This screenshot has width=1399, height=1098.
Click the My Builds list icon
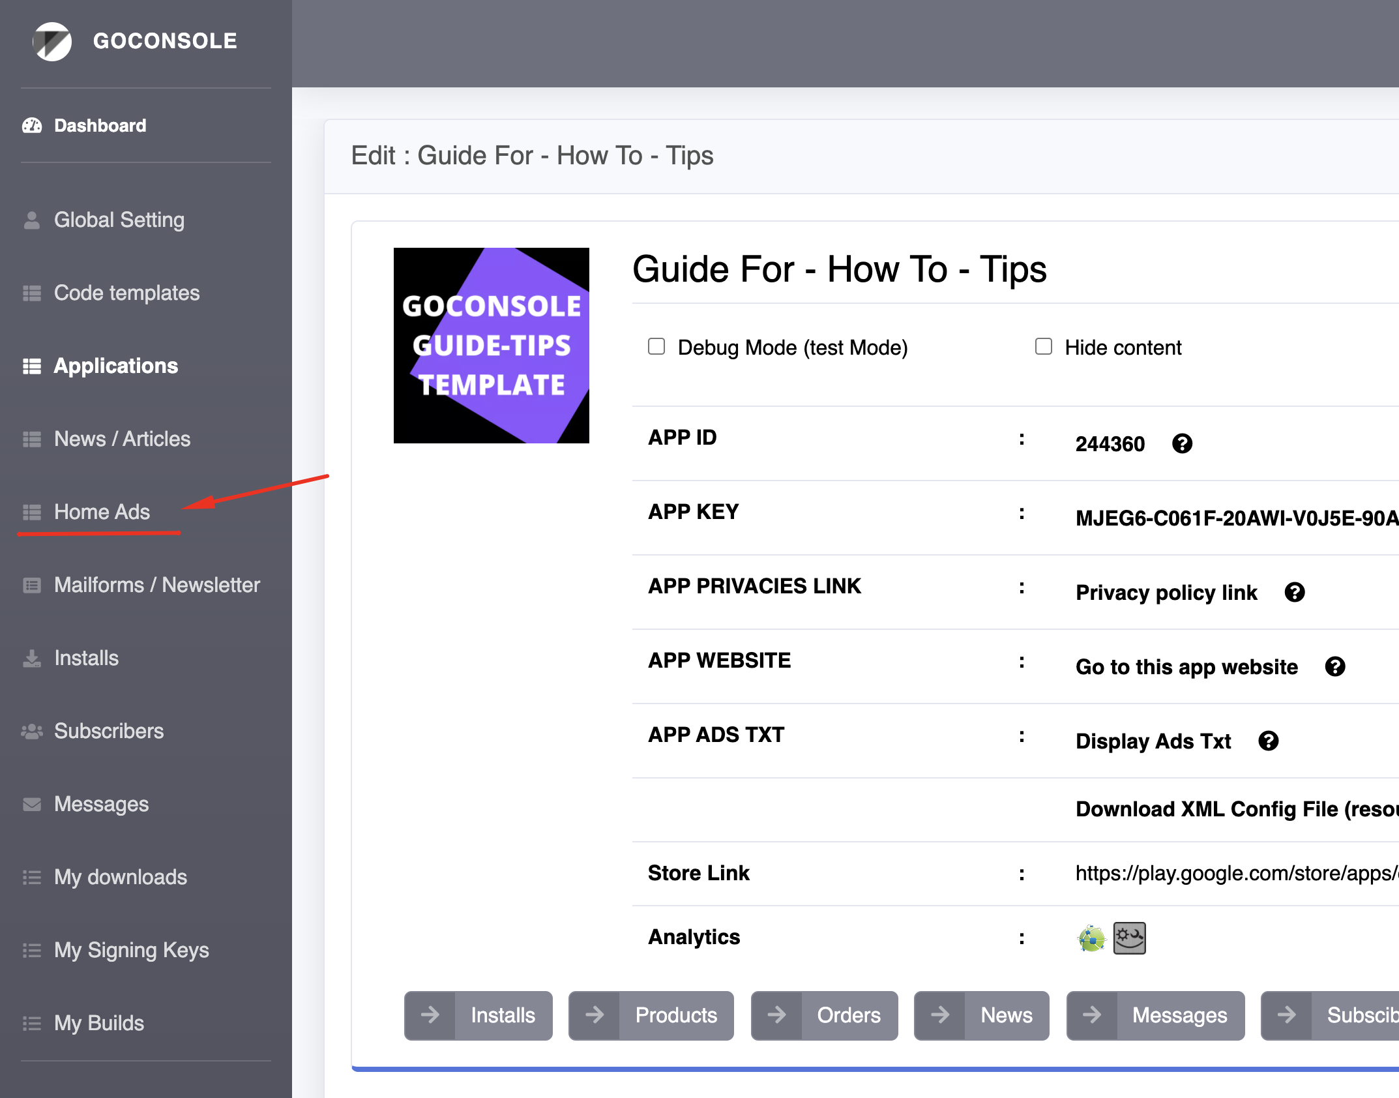pos(32,1023)
